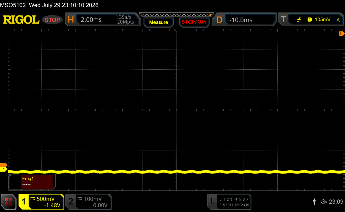Toggle channel 1 with yellow 1 badge
345x212 pixels.
pyautogui.click(x=24, y=202)
